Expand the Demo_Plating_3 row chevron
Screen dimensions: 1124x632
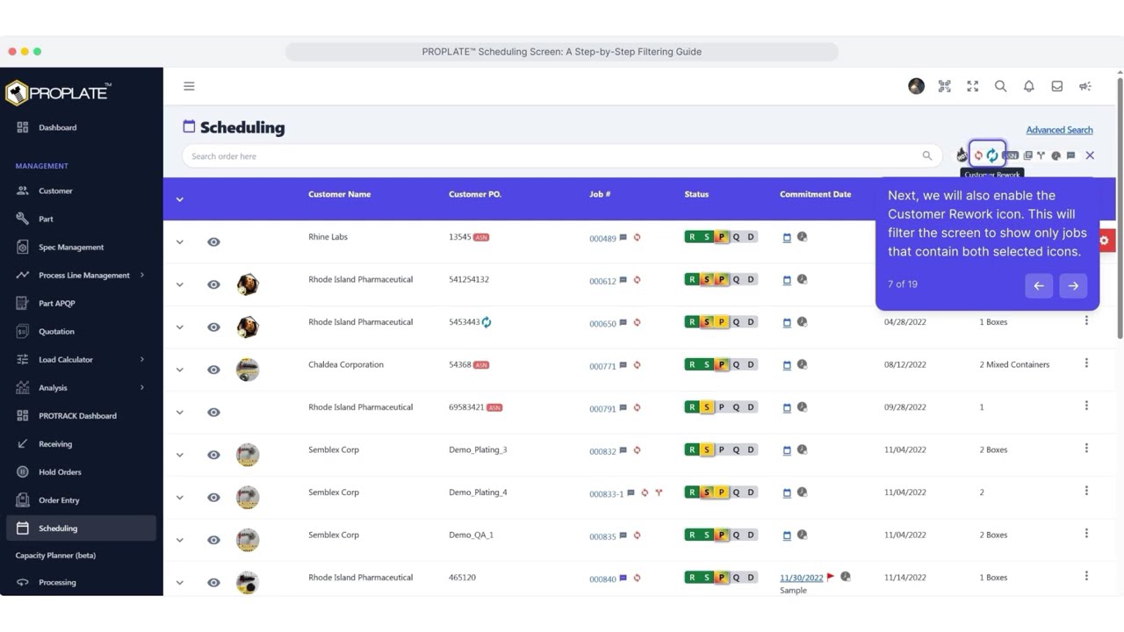(x=180, y=455)
